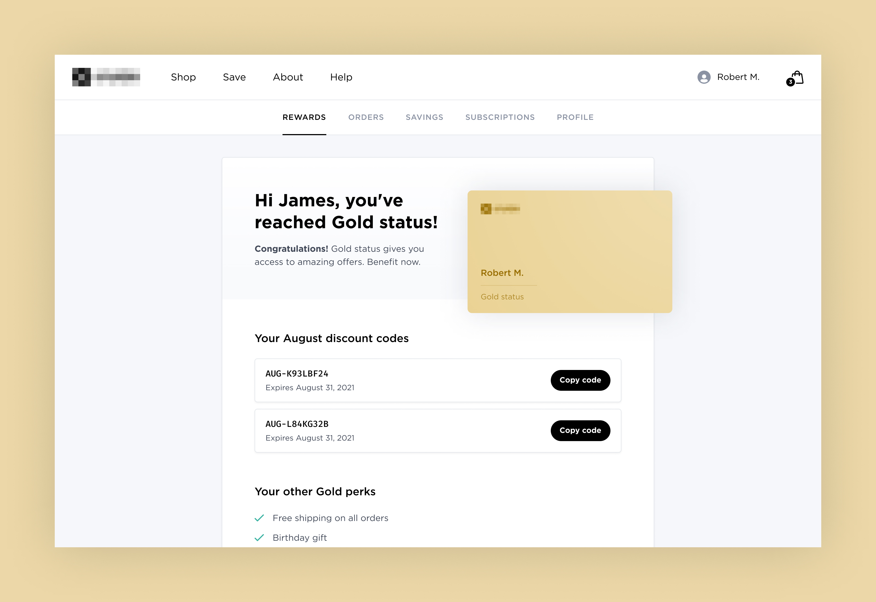Image resolution: width=876 pixels, height=602 pixels.
Task: Open the SAVINGS section
Action: [425, 117]
